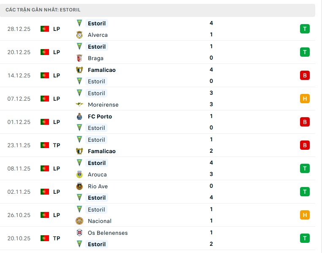Click the Arouca club crest
This screenshot has width=322, height=253.
click(79, 174)
